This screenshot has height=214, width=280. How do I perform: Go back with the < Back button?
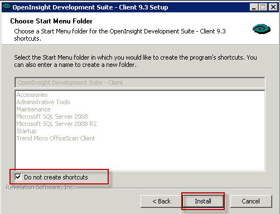coord(161,201)
